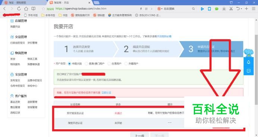Click the 上一步 button

(x=139, y=135)
